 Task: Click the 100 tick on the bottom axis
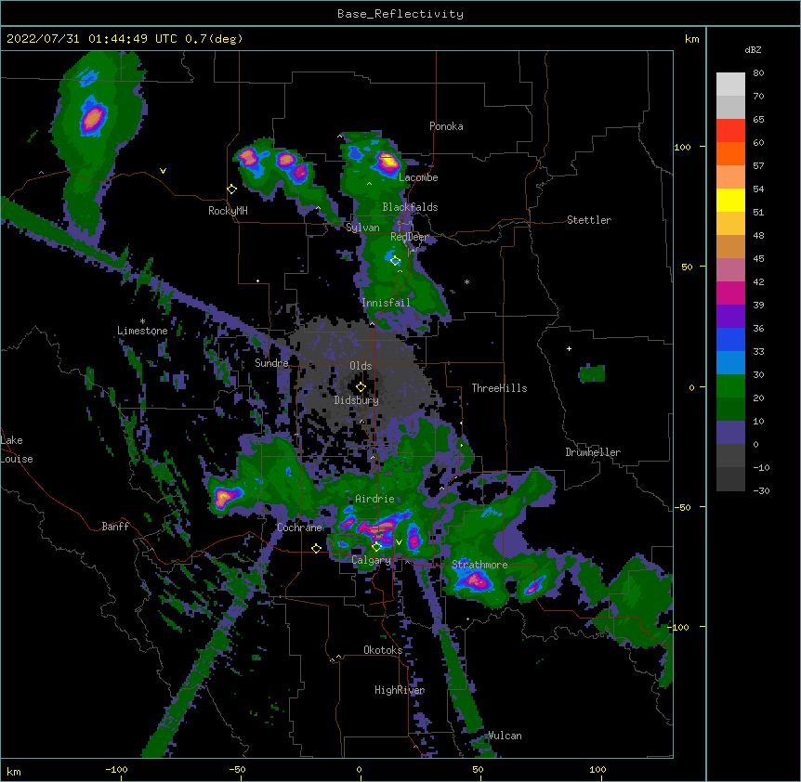(x=597, y=769)
